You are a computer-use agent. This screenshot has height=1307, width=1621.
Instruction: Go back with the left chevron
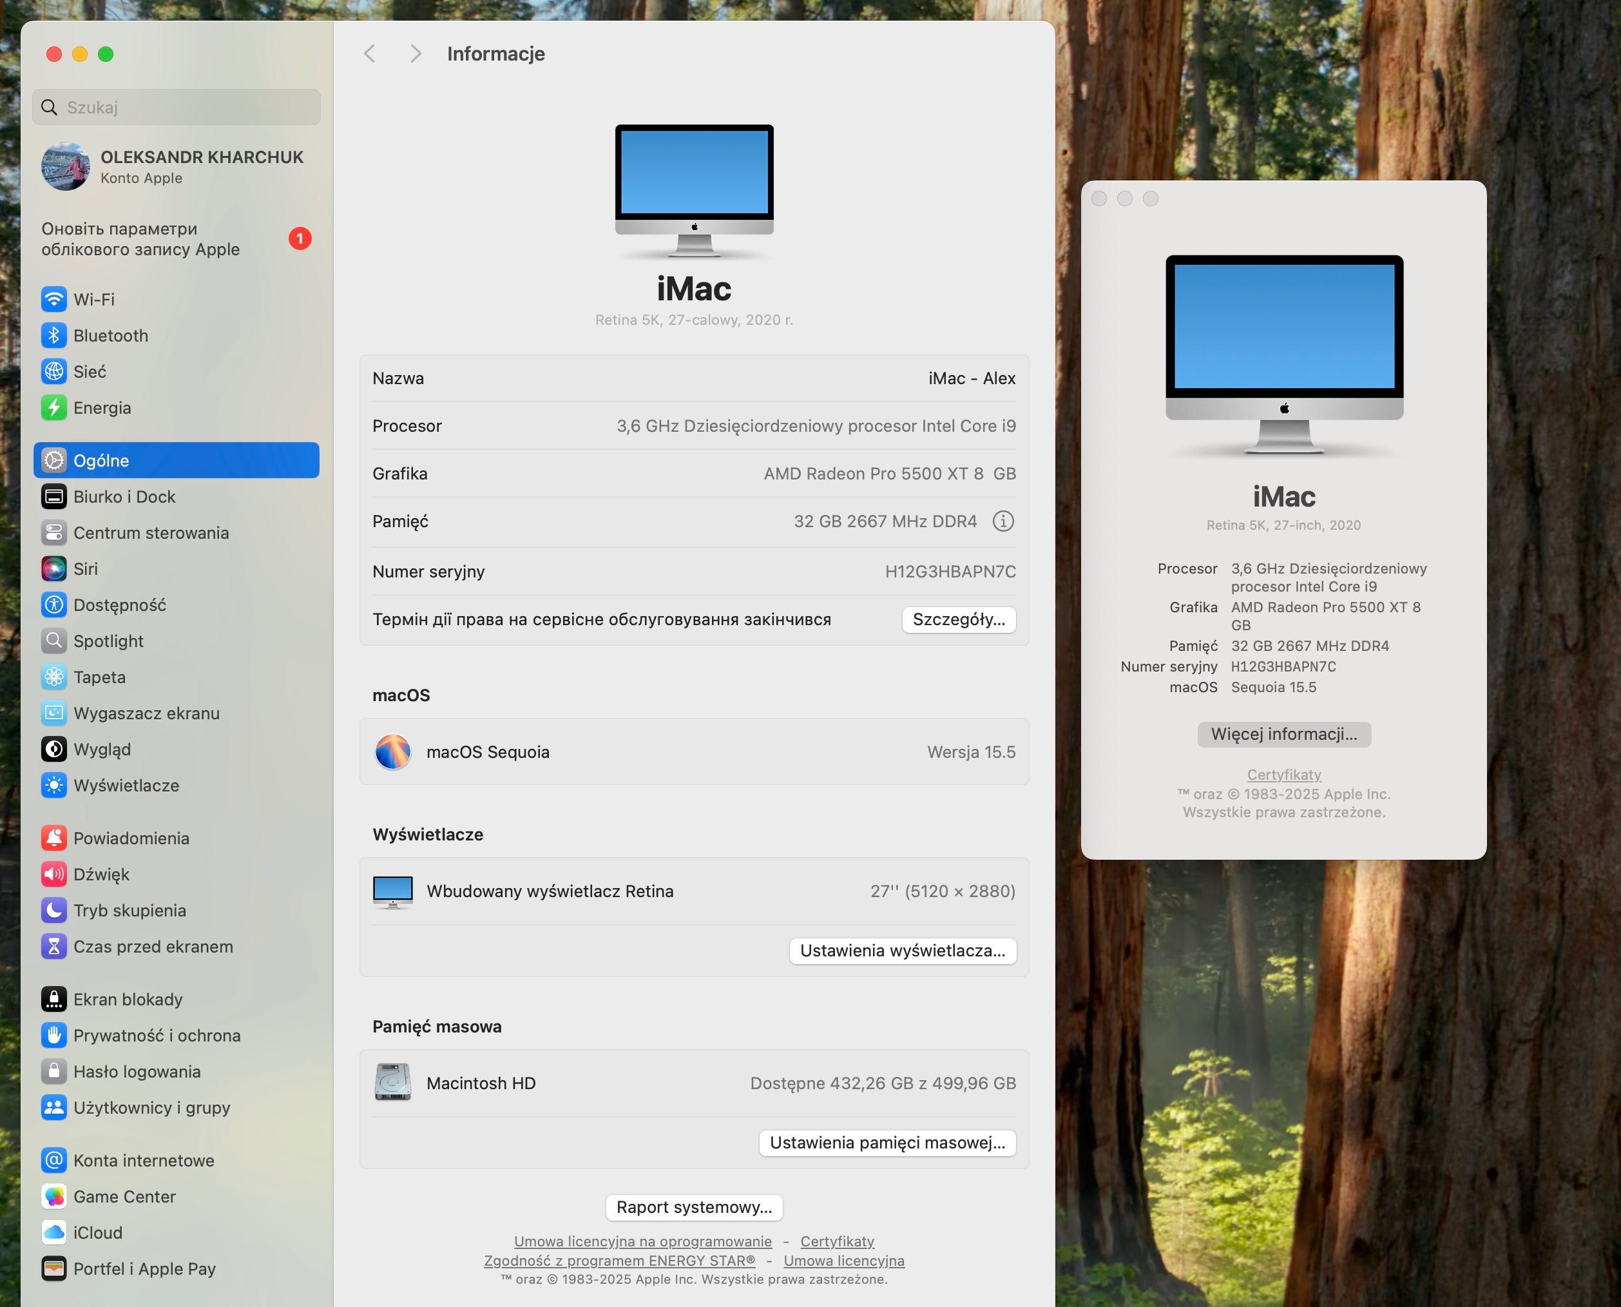pos(369,53)
